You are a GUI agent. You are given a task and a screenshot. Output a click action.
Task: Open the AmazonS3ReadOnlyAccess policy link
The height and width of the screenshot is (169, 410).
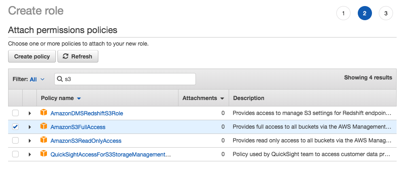[x=86, y=141]
